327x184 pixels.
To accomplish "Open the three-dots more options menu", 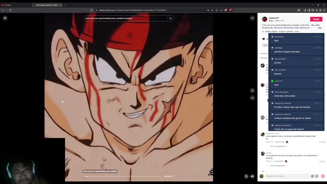I will (x=252, y=18).
